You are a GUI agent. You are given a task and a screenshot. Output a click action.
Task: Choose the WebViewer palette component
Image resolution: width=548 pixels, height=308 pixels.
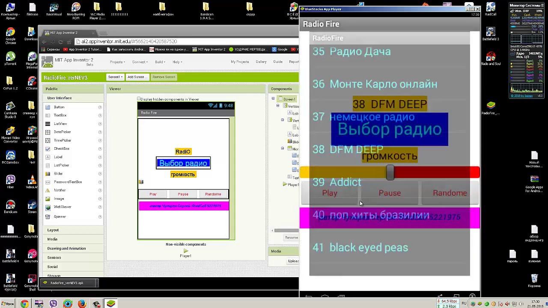tap(62, 207)
